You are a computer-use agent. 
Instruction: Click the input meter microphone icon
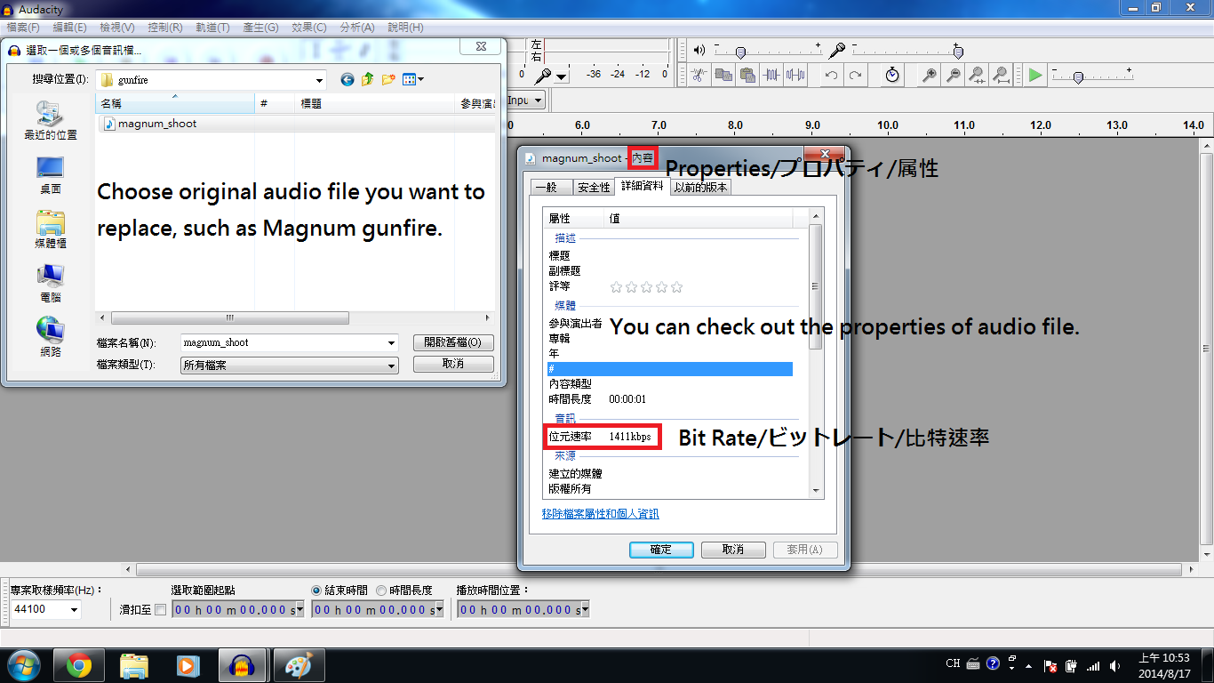click(x=542, y=76)
